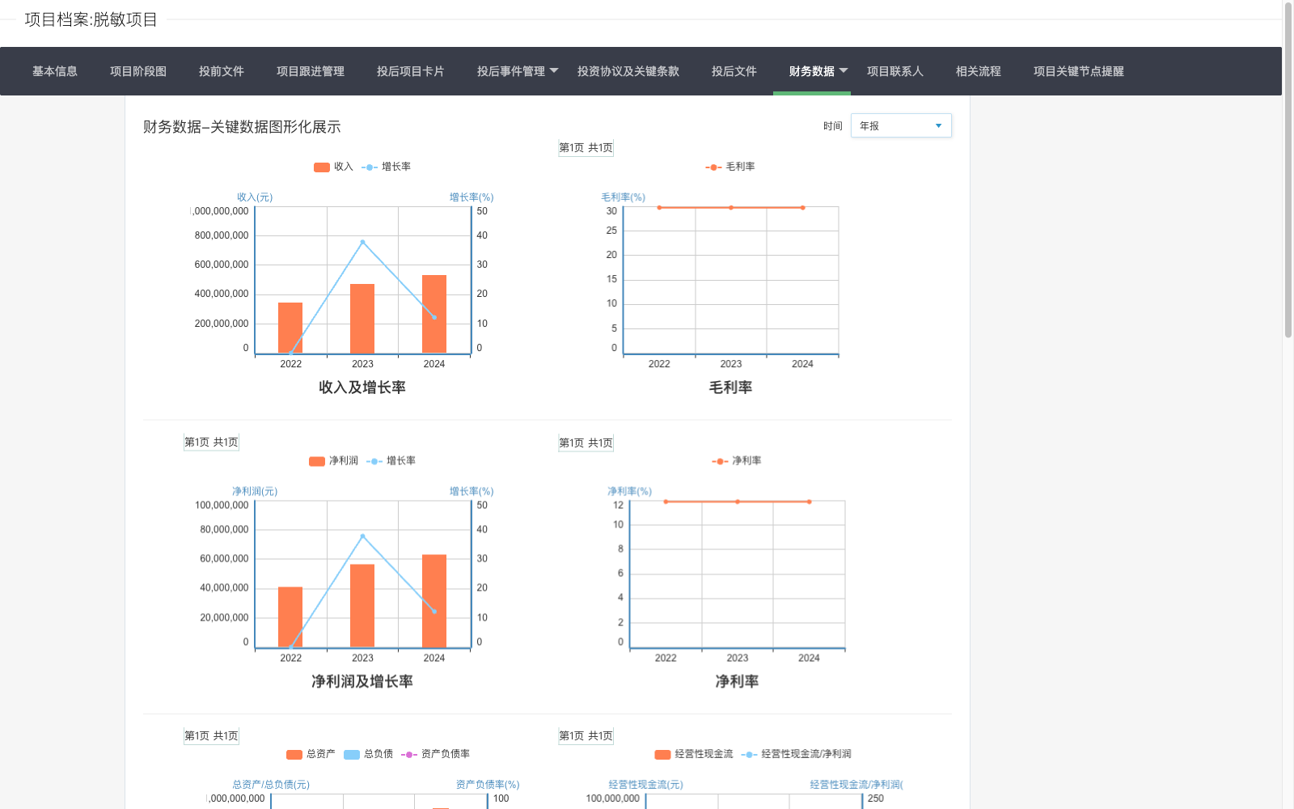Expand the 投后事件管理 menu arrow

click(x=554, y=70)
